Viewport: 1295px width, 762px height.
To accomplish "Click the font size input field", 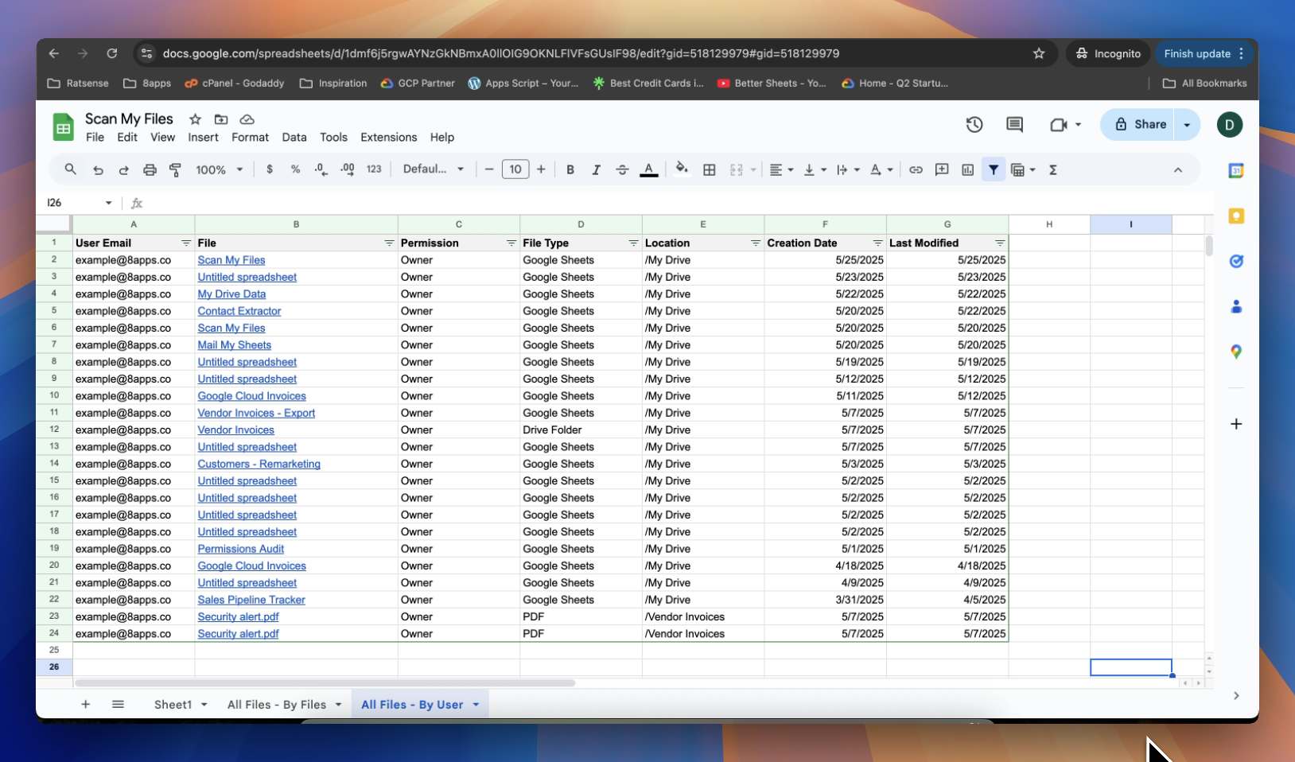I will click(515, 169).
